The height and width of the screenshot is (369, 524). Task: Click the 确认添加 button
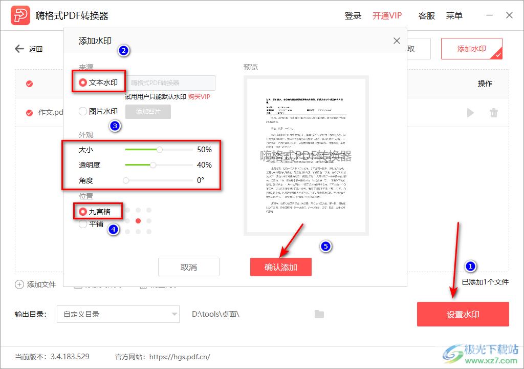[281, 267]
